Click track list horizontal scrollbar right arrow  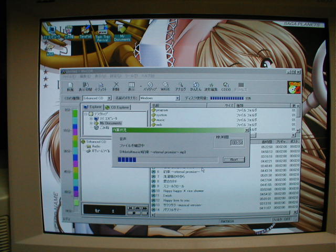tap(296, 212)
